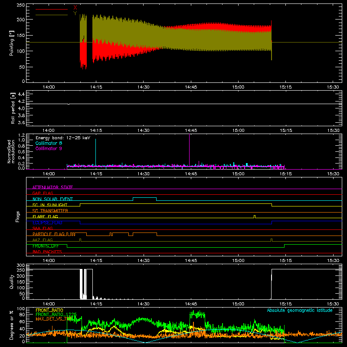347x347 pixels.
Task: Click the Quality axis title
Action: pos(12,282)
